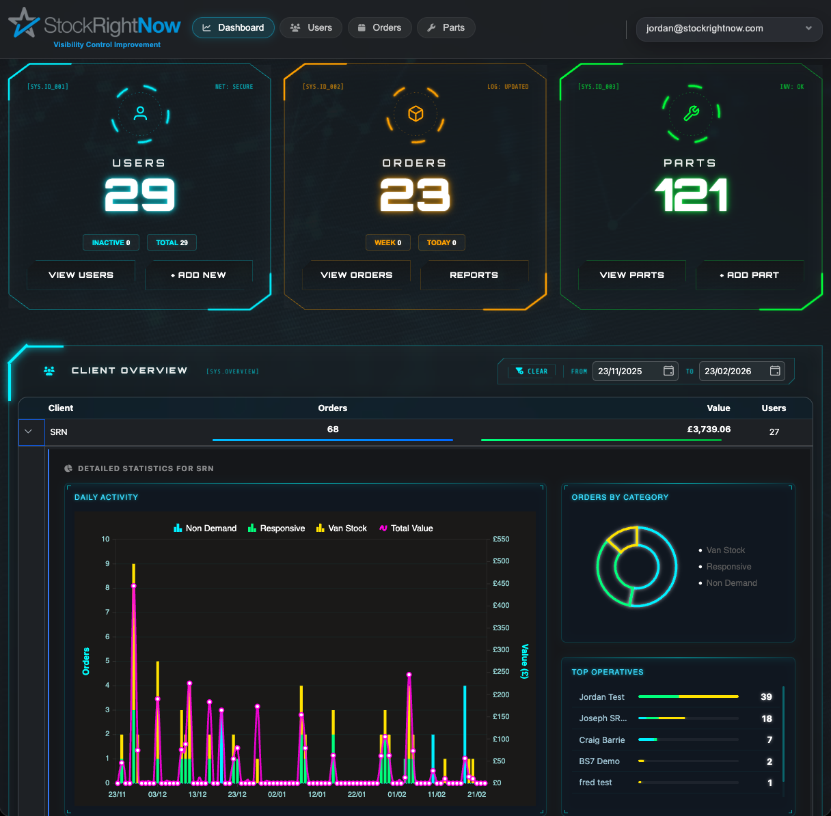Click the person icon on the Users card
831x816 pixels.
tap(139, 113)
